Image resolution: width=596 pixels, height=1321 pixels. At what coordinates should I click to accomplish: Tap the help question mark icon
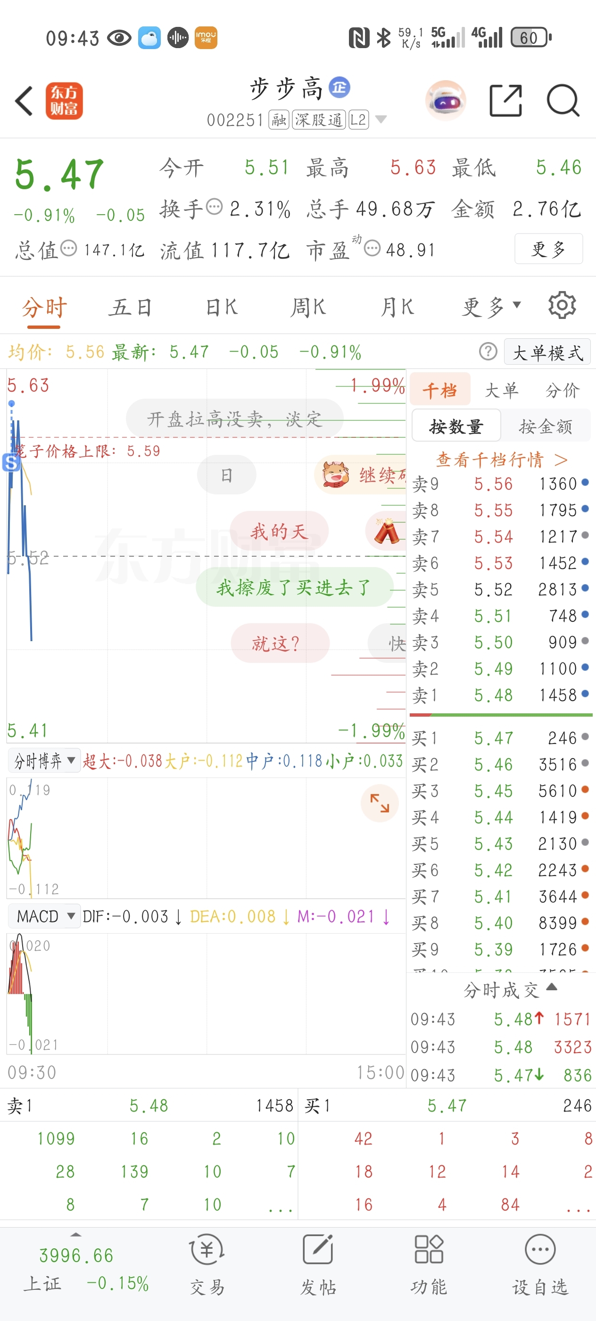click(488, 352)
